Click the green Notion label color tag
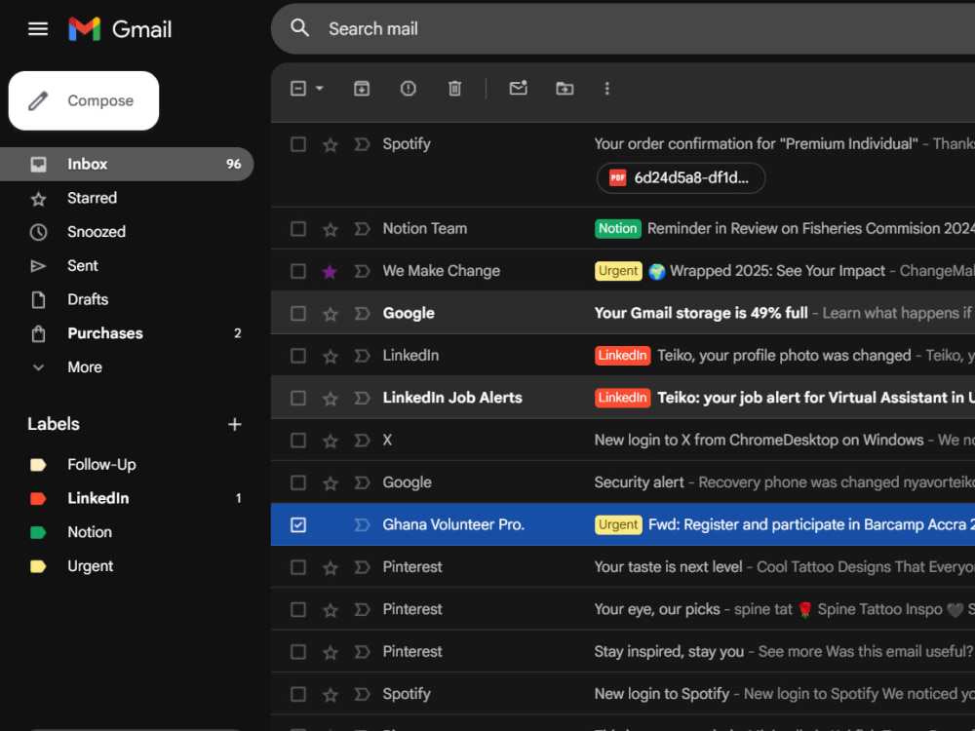975x731 pixels. 38,532
